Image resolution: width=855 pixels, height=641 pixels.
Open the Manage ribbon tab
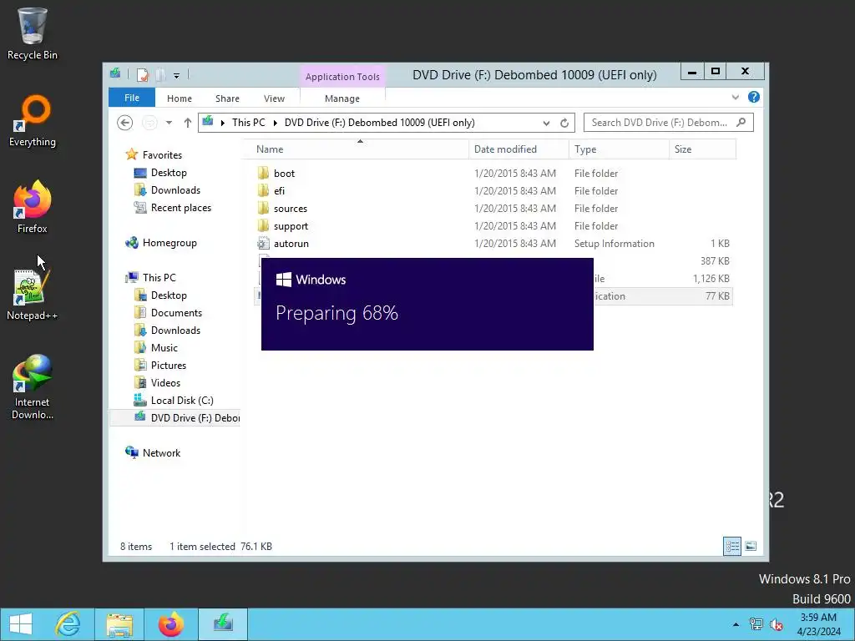[341, 98]
